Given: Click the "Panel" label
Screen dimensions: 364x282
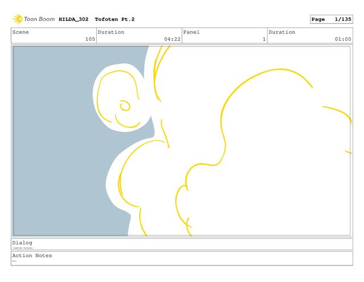Looking at the screenshot, I should [x=191, y=32].
